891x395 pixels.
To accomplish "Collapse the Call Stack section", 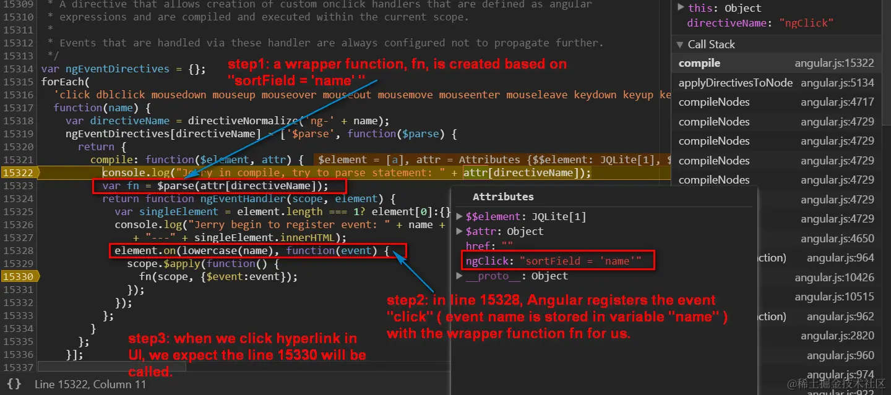I will 681,45.
